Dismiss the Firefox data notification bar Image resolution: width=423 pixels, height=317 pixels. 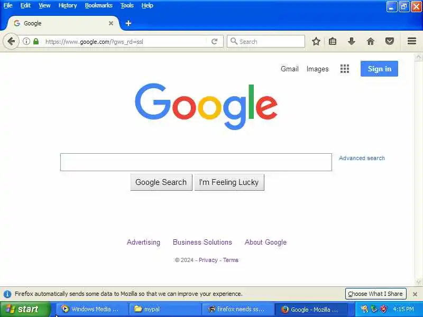pyautogui.click(x=415, y=294)
